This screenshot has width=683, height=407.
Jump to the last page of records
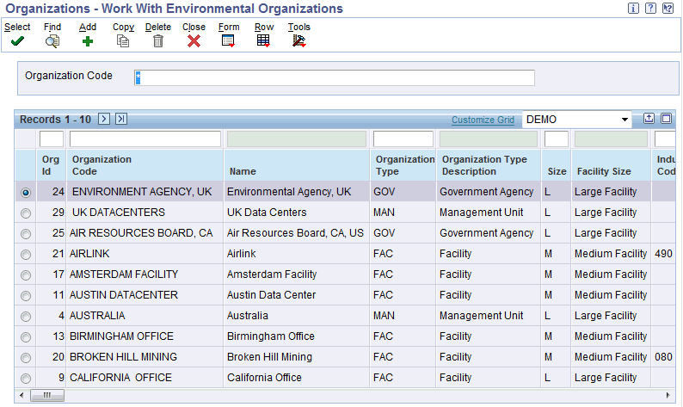(x=121, y=119)
